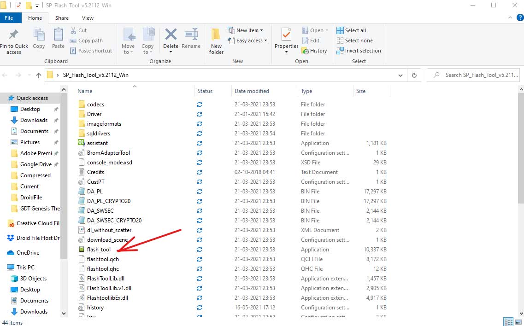Image resolution: width=524 pixels, height=326 pixels.
Task: Expand the address bar history dropdown
Action: [400, 75]
